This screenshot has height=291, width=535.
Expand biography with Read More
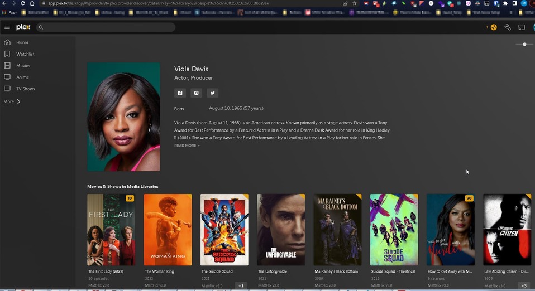(187, 145)
